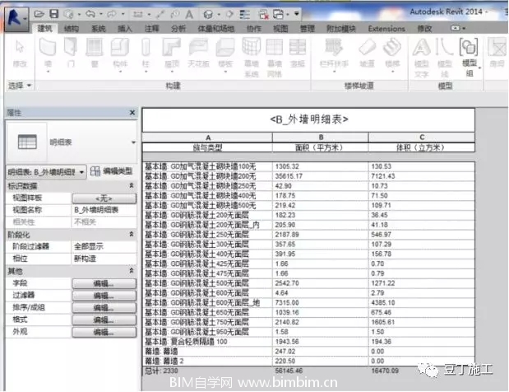Open the 体量和场地 ribbon tab
This screenshot has height=392, width=509.
pyautogui.click(x=216, y=29)
